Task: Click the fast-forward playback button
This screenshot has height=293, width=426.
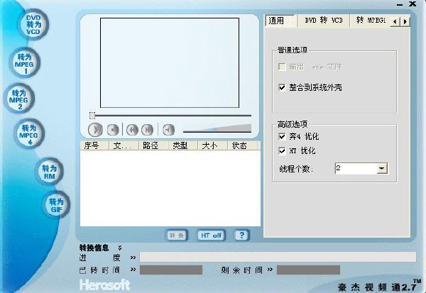Action: click(147, 130)
